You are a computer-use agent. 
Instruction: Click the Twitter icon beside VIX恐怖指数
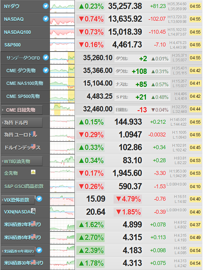[39, 199]
